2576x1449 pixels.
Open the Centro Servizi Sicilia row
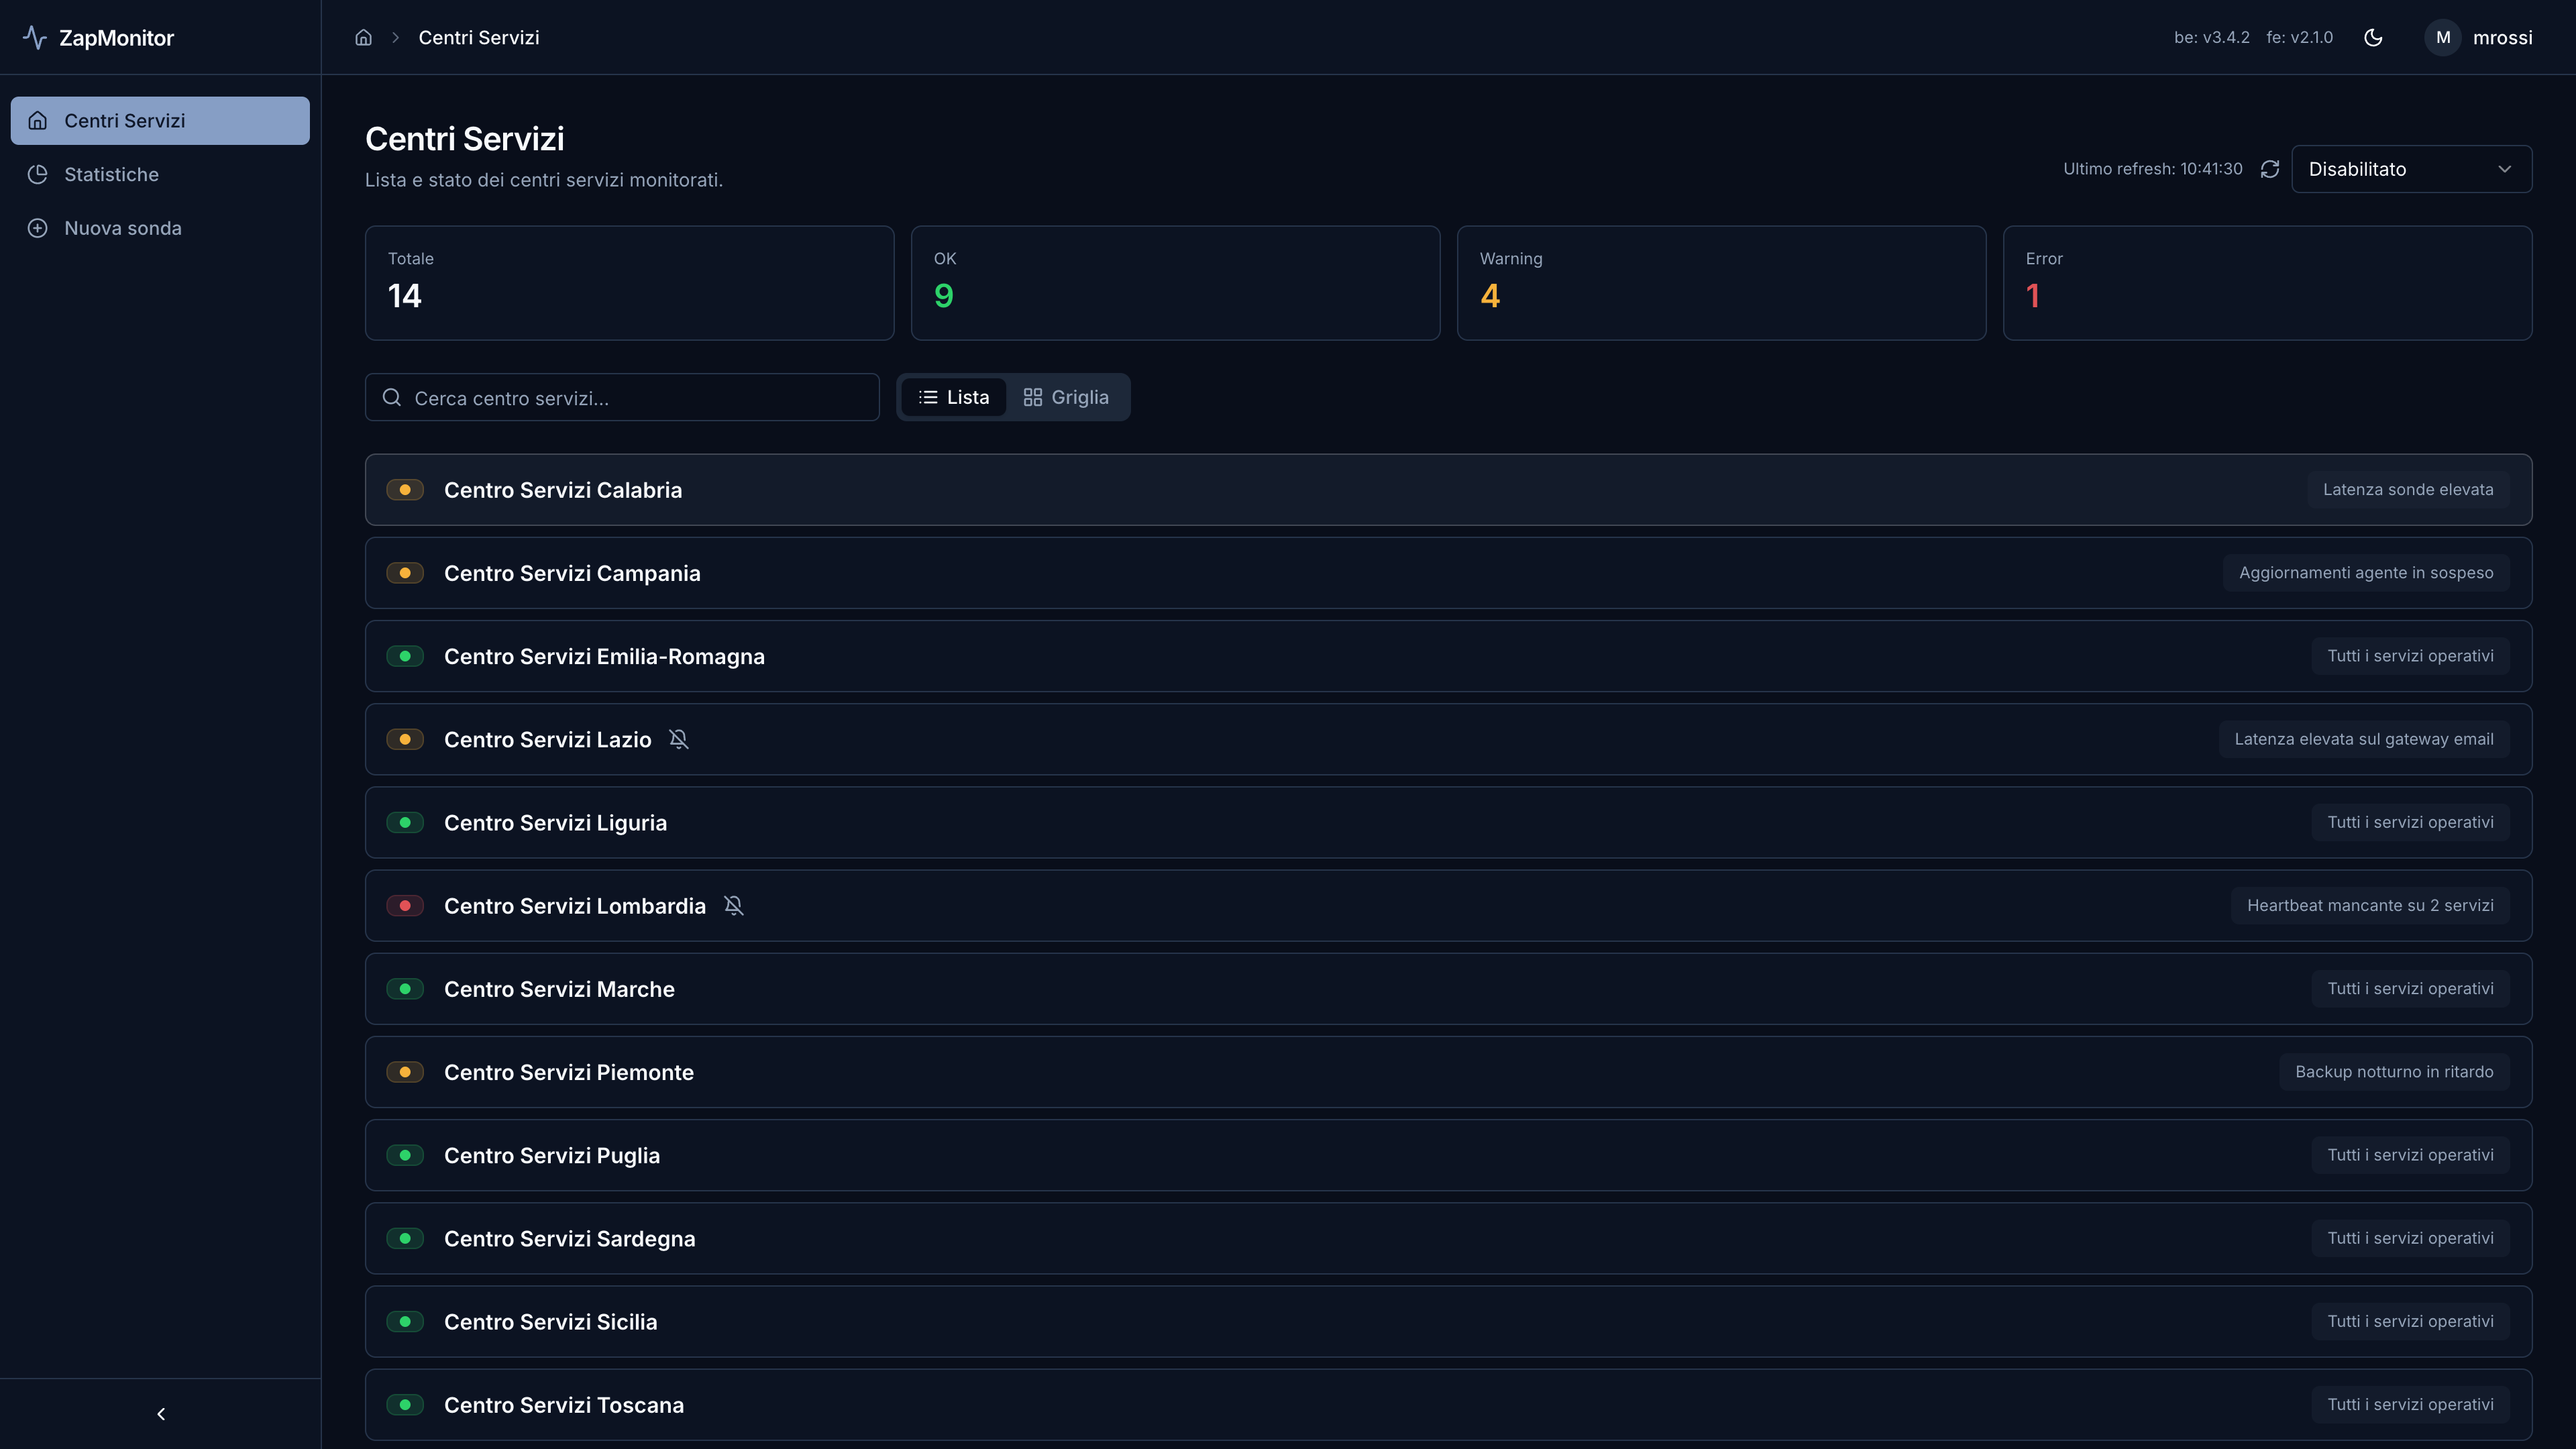(x=1448, y=1322)
